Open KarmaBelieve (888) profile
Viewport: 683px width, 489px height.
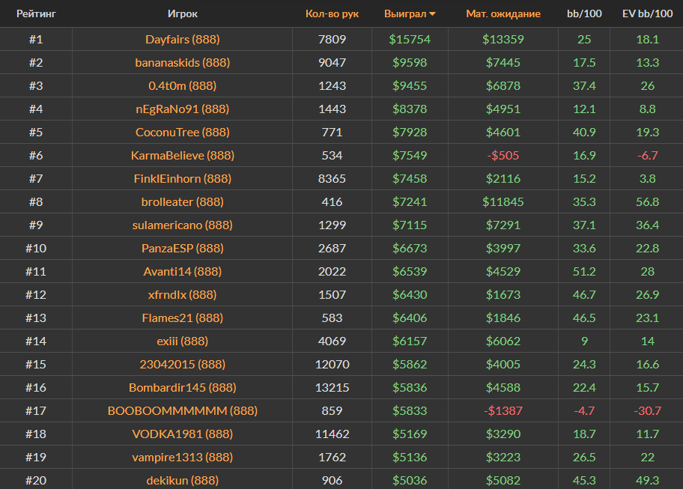pos(182,155)
